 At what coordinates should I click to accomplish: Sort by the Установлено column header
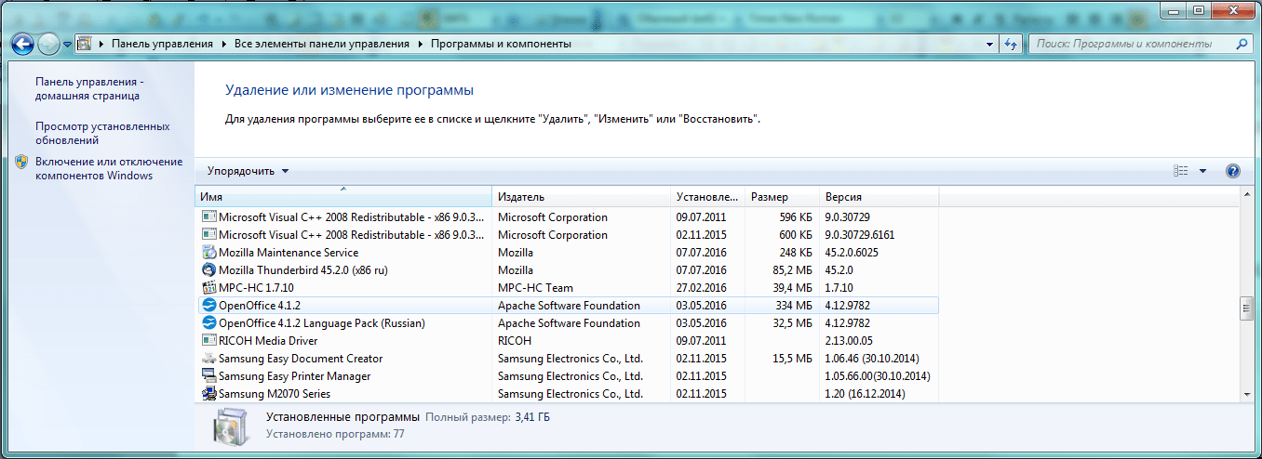point(708,197)
